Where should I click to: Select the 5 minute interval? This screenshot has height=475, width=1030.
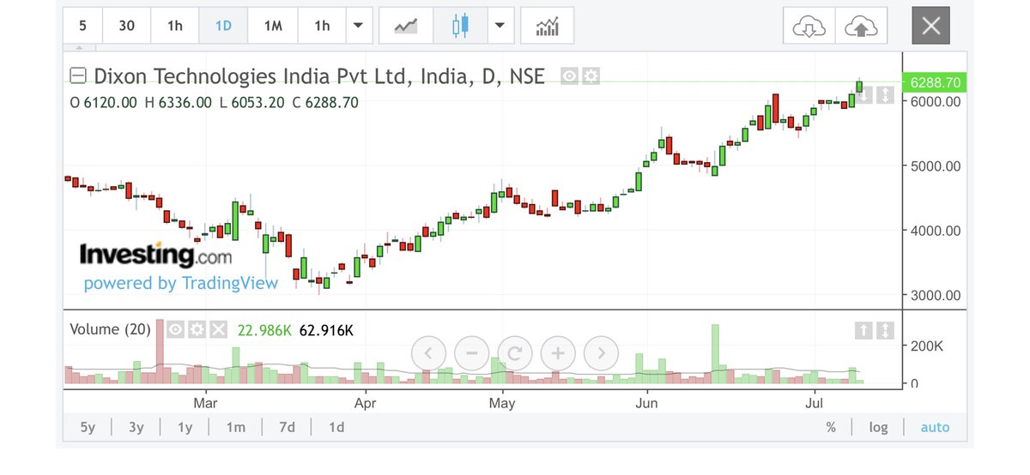click(x=82, y=26)
